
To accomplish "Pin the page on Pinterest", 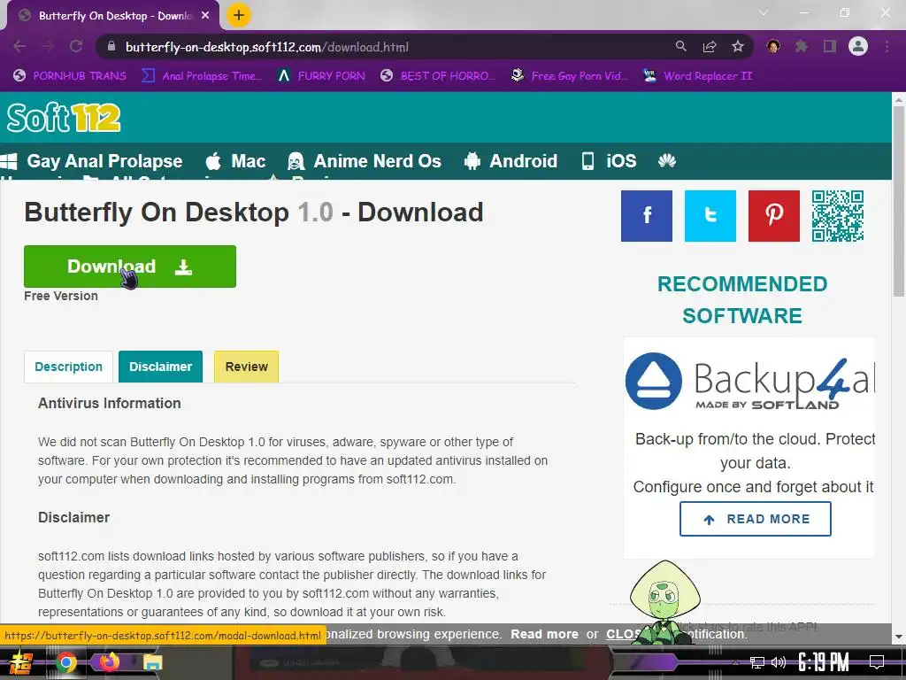I will [773, 216].
